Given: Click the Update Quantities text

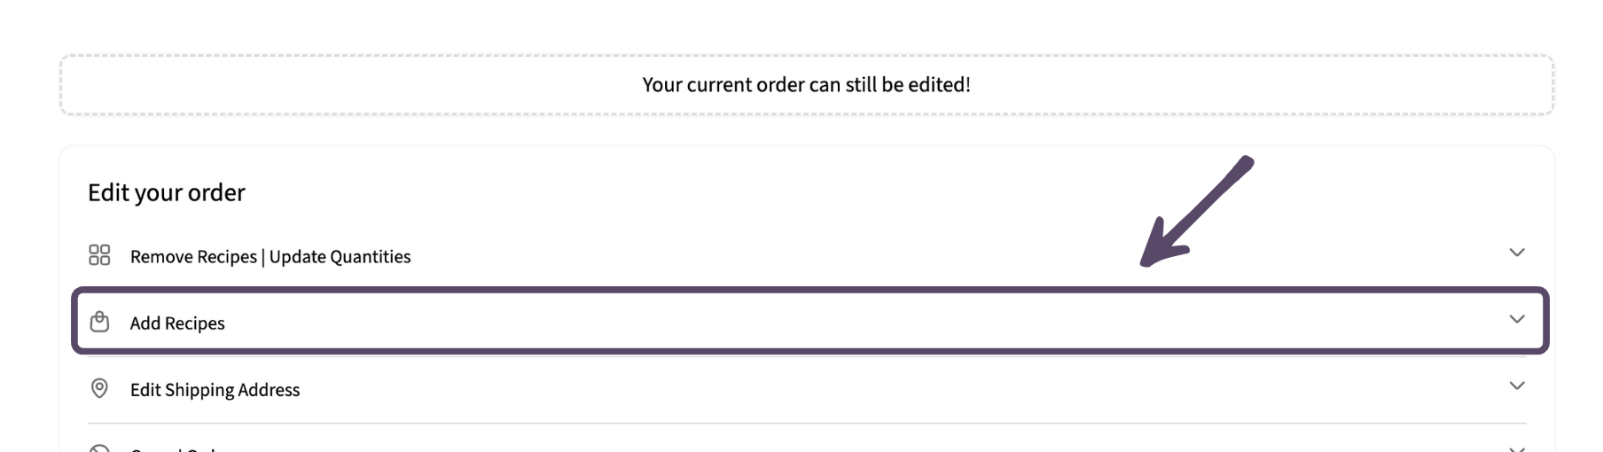Looking at the screenshot, I should point(340,256).
